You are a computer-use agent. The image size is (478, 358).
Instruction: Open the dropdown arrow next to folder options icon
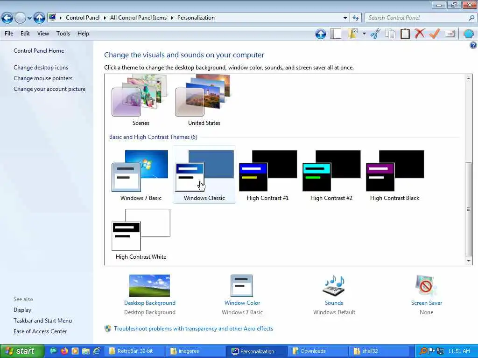[364, 34]
